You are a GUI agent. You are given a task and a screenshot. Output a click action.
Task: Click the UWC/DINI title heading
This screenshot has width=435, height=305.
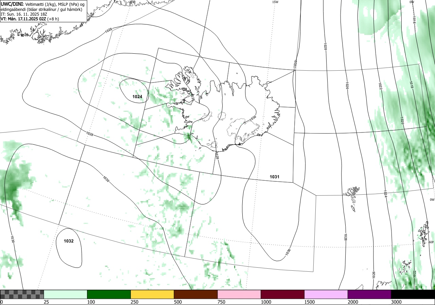[12, 4]
